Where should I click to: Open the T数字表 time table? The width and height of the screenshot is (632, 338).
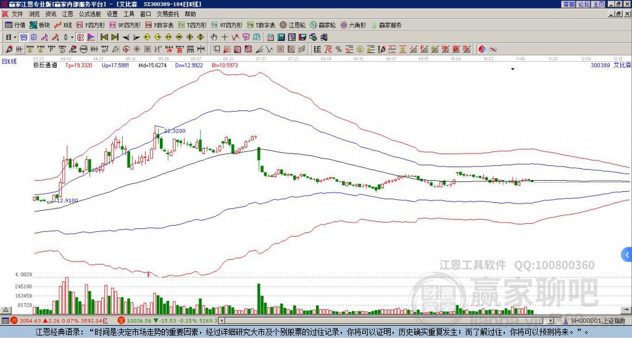point(261,25)
